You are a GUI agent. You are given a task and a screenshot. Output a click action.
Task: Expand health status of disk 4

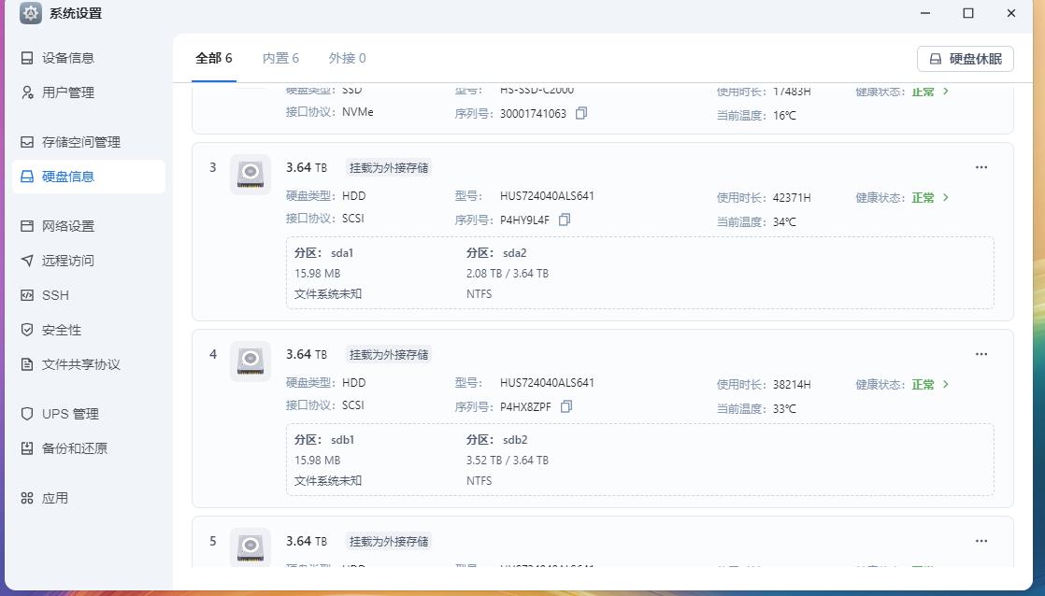pyautogui.click(x=945, y=384)
